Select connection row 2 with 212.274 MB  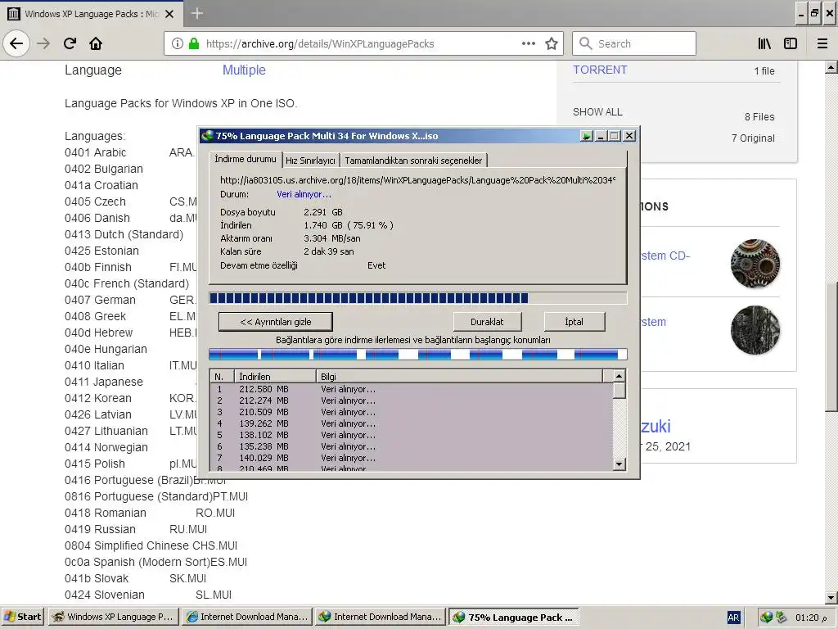pyautogui.click(x=412, y=400)
